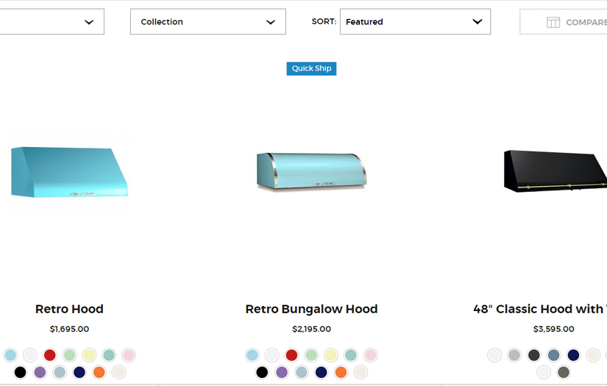Select grey-brown swatch for 48" Classic Hood
Image resolution: width=607 pixels, height=386 pixels.
pos(564,373)
